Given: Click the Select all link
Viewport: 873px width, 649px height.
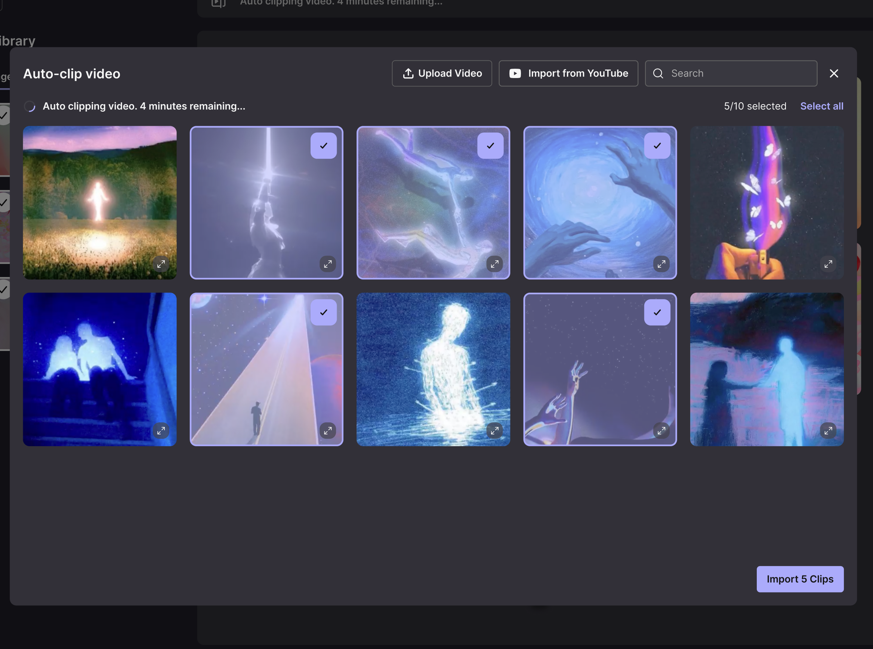Looking at the screenshot, I should pyautogui.click(x=821, y=106).
